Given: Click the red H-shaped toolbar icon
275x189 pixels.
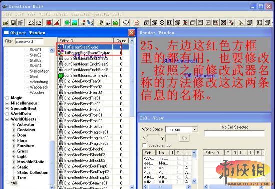Looking at the screenshot, I should [x=185, y=23].
